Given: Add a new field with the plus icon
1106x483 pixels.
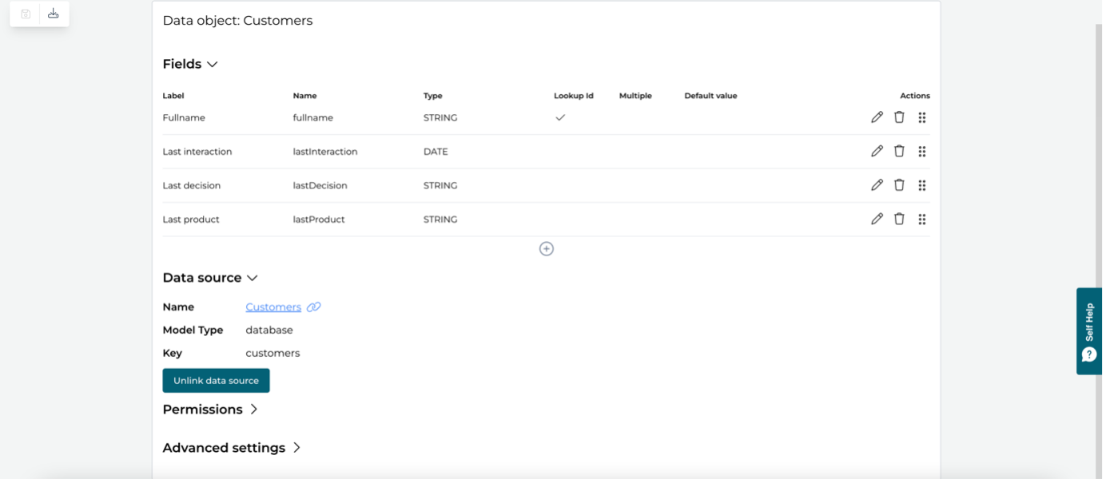Looking at the screenshot, I should [547, 248].
